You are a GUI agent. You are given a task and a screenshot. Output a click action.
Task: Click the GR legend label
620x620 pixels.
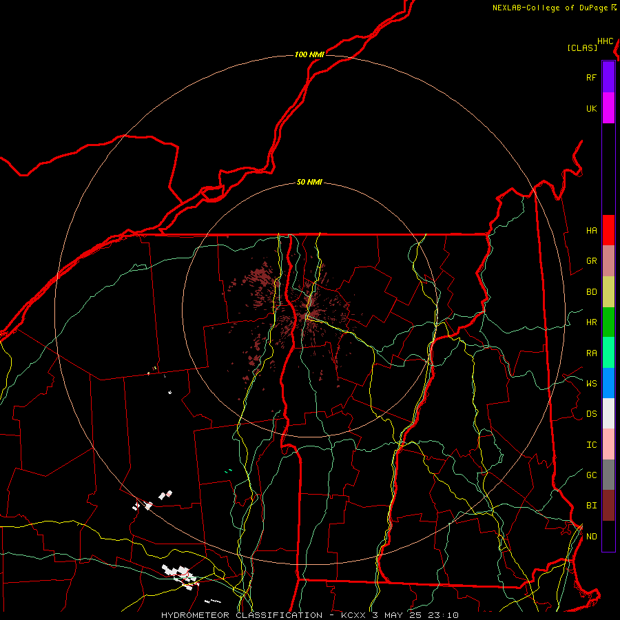[x=591, y=261]
